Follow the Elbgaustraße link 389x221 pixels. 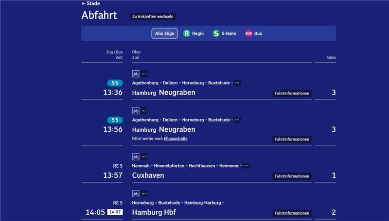click(175, 139)
